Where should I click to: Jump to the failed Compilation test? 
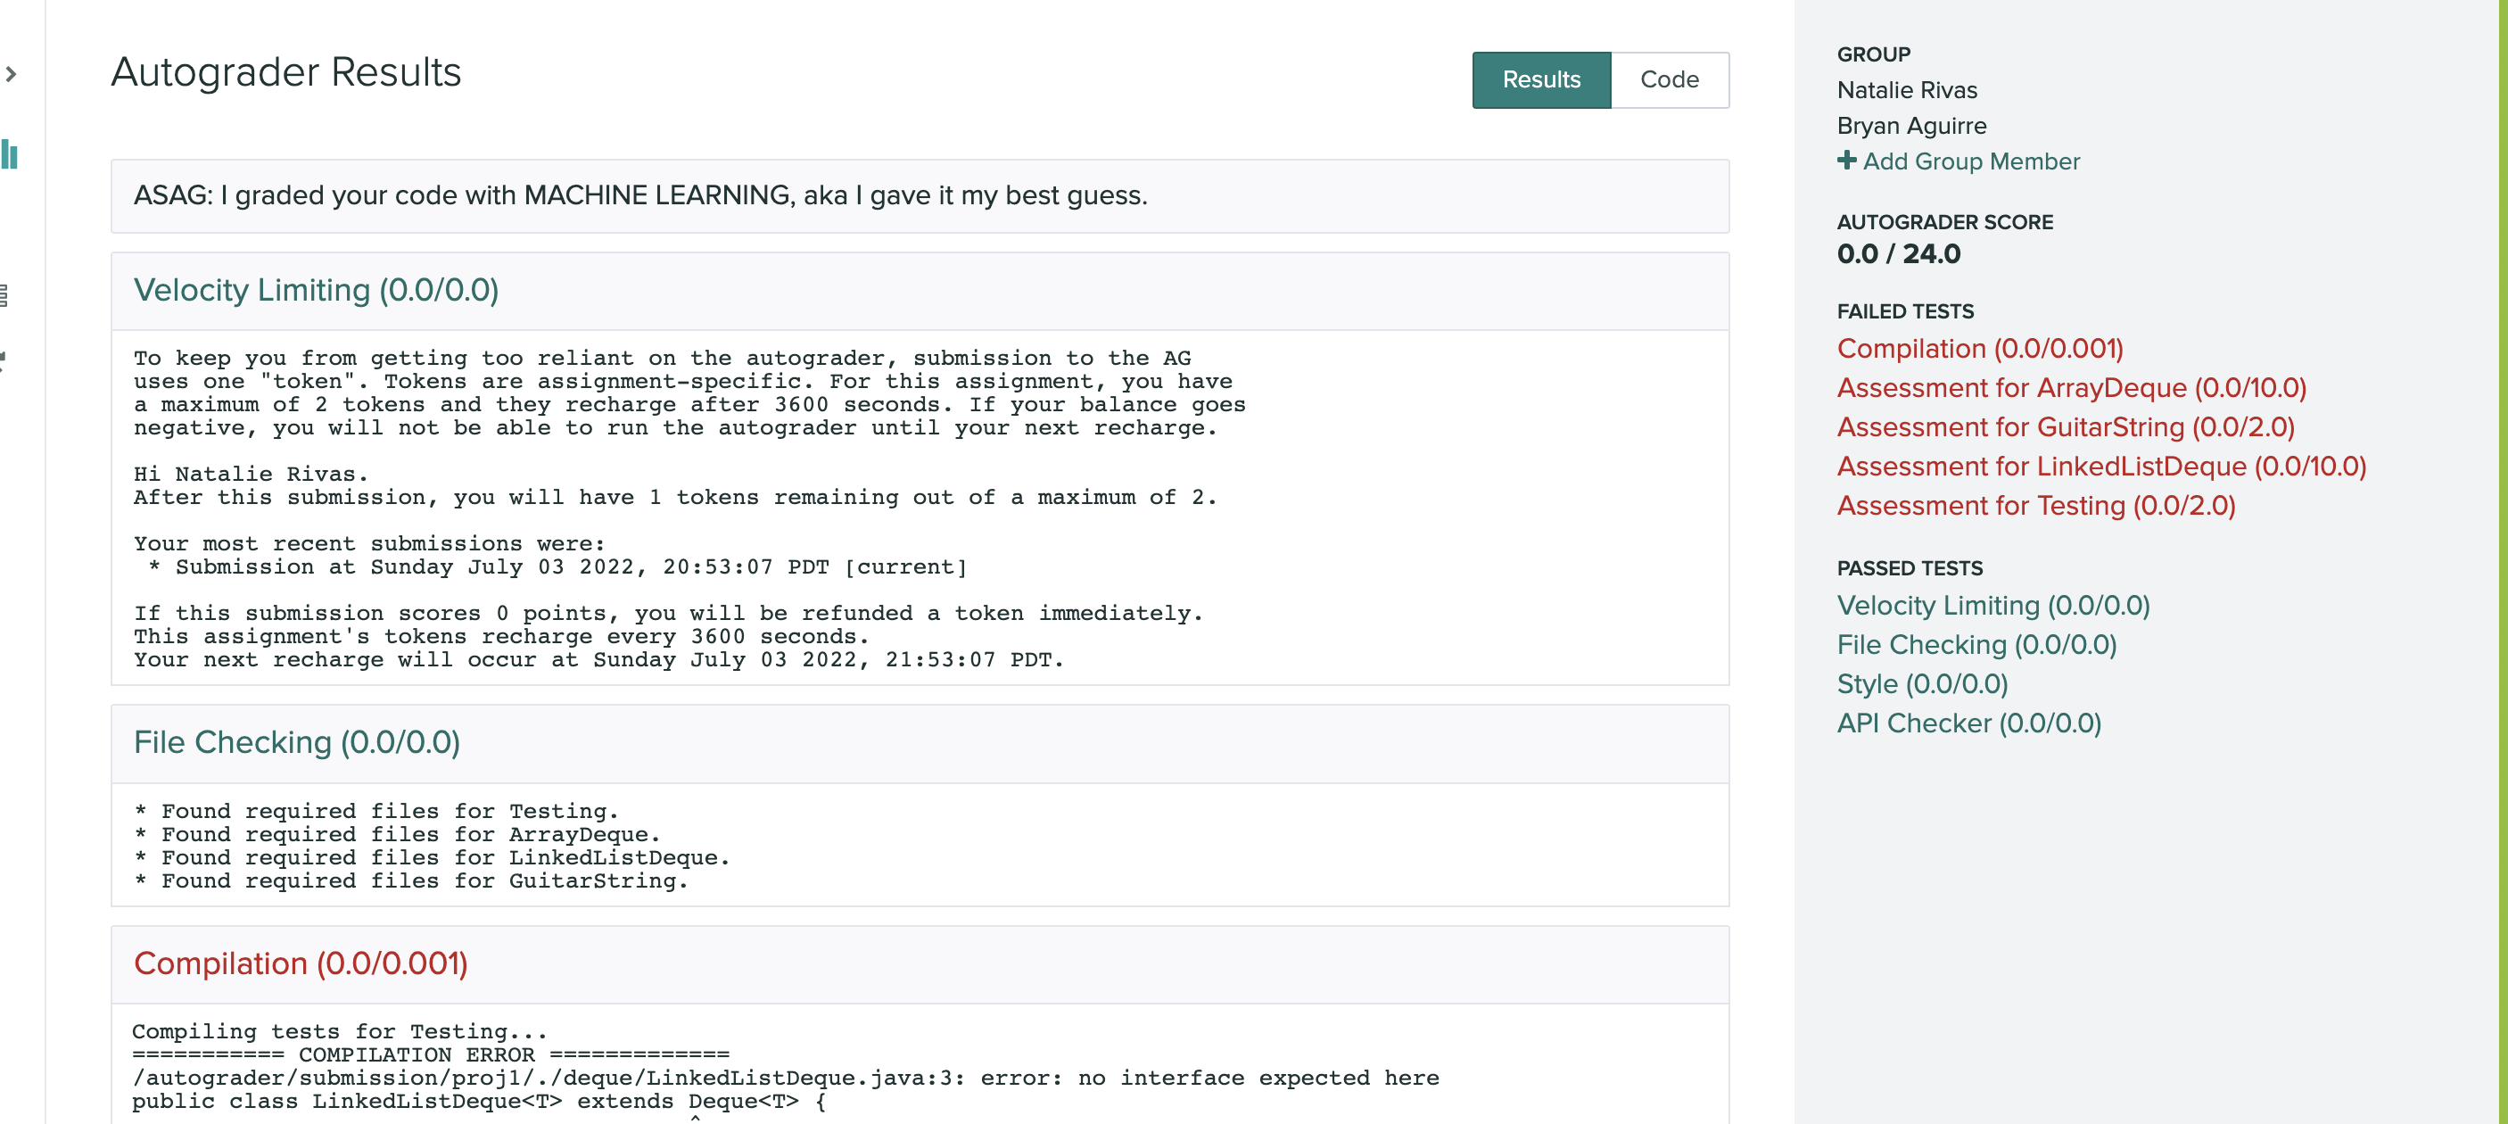pos(1979,349)
